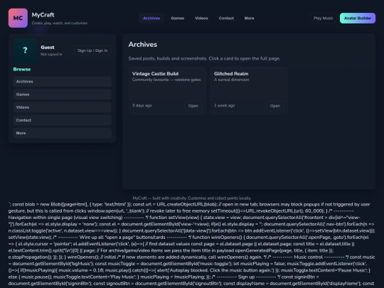
Task: Select Archives in the Browse sidebar
Action: pos(63,82)
